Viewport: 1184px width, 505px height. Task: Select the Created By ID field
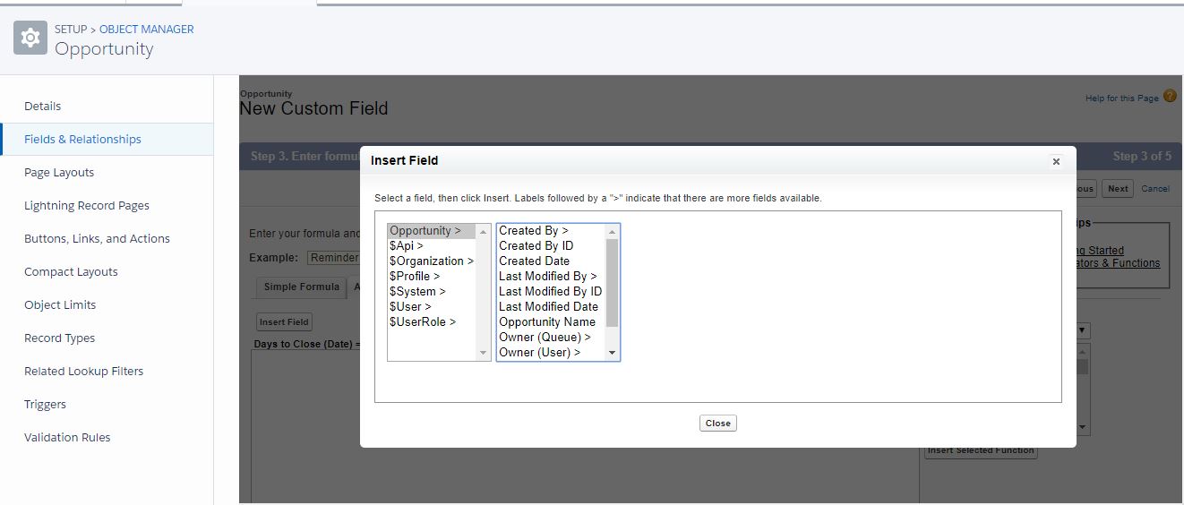click(x=552, y=245)
